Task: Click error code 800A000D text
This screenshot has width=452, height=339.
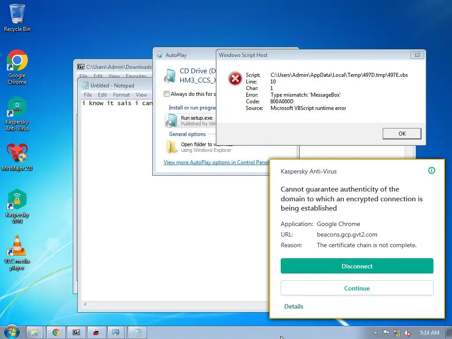Action: pos(282,102)
